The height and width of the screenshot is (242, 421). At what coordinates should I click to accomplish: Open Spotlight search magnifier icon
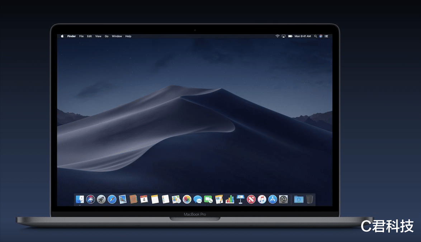pyautogui.click(x=316, y=36)
